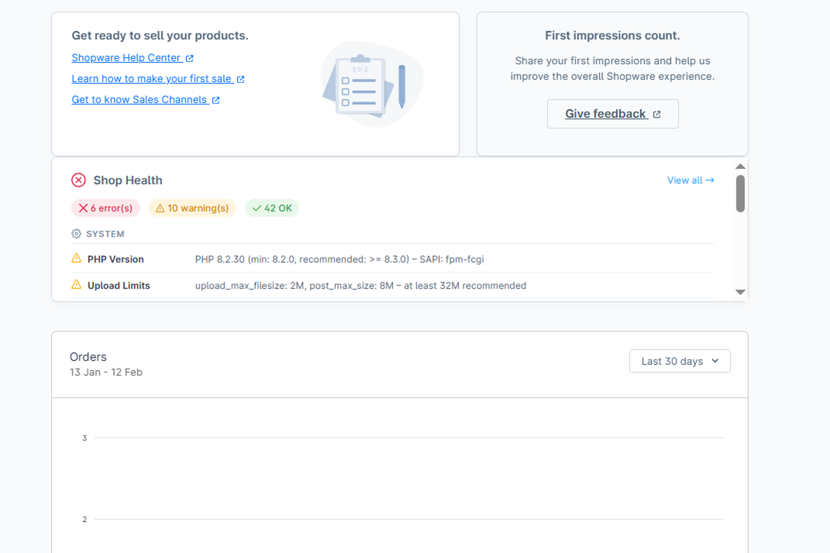Click the 'PHP 8.2.30 (min: 8.2.0...' details text

point(339,259)
